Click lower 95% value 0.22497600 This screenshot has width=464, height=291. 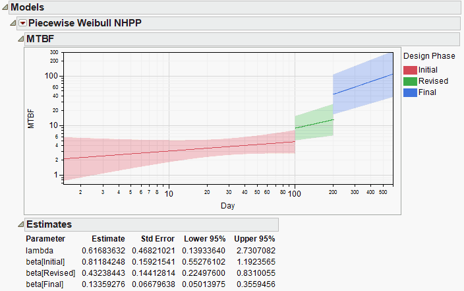click(204, 273)
